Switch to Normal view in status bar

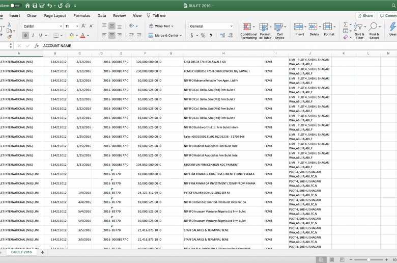coord(321,259)
